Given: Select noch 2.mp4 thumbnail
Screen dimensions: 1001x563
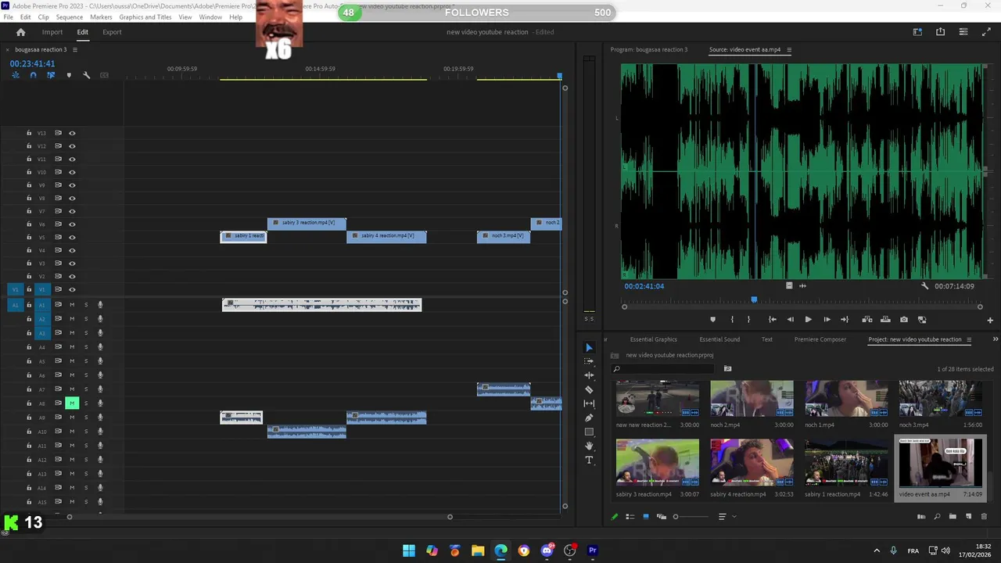Looking at the screenshot, I should tap(752, 399).
